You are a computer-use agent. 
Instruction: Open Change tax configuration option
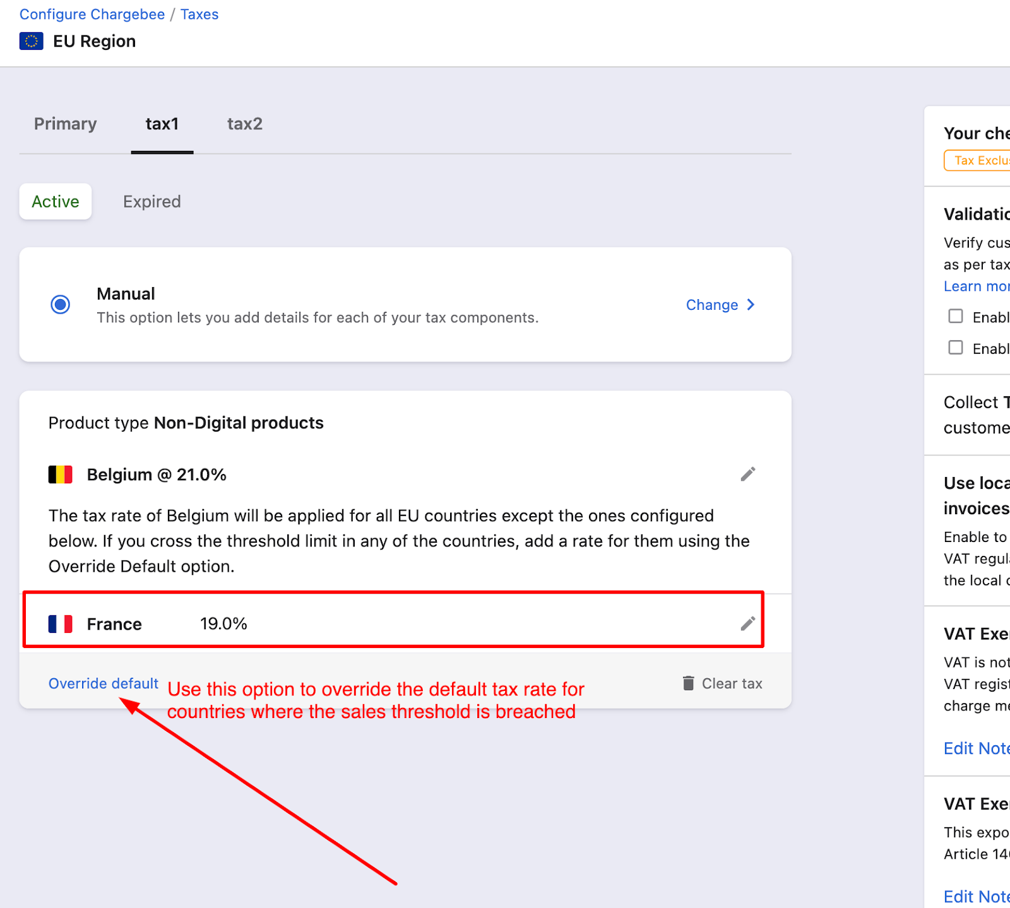(720, 305)
